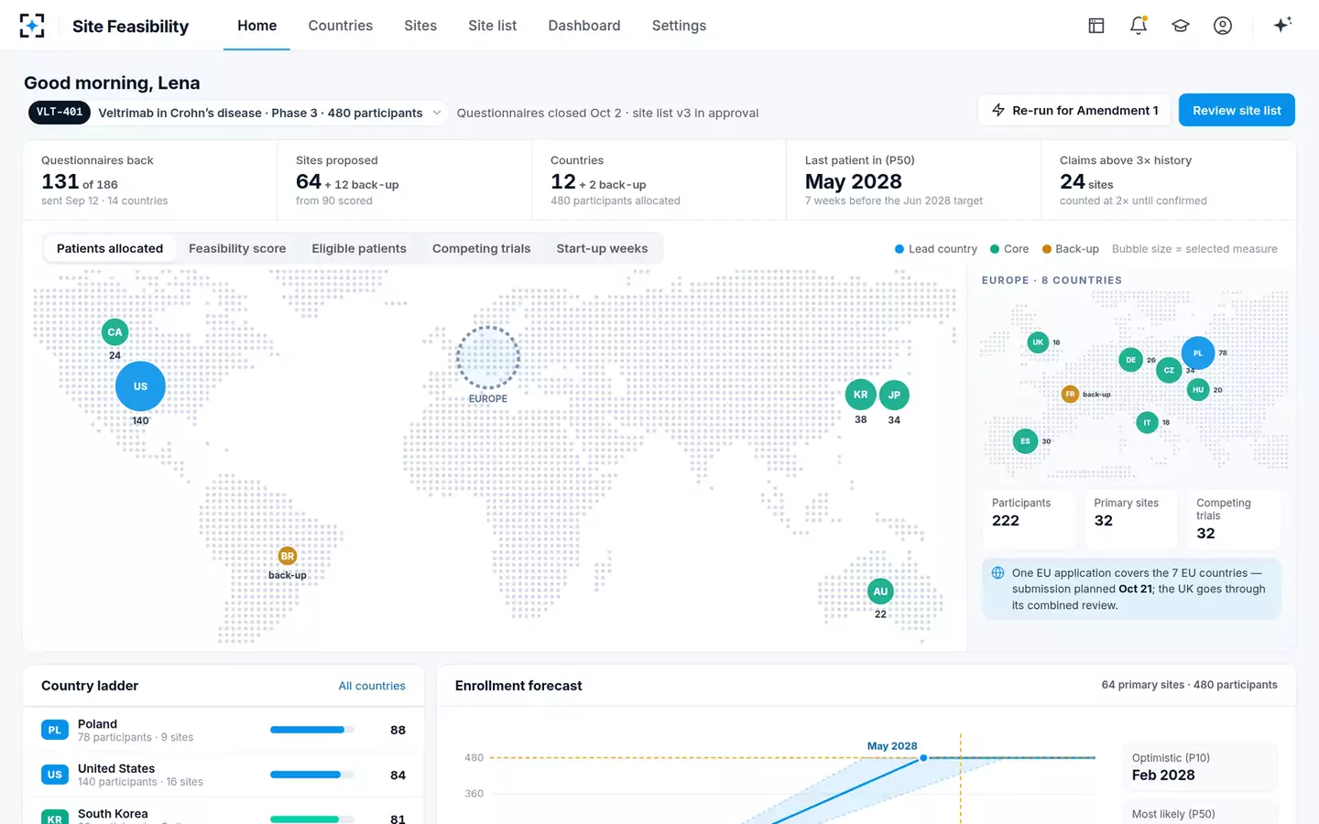Switch map measure to Feasibility score

[x=237, y=248]
